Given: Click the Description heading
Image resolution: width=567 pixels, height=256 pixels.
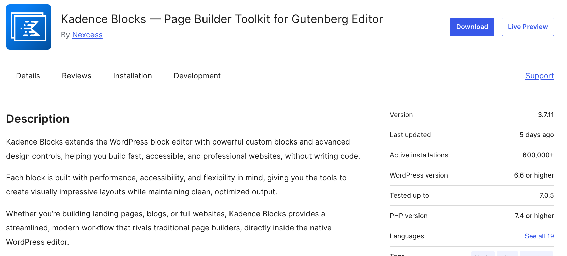Looking at the screenshot, I should click(x=38, y=119).
